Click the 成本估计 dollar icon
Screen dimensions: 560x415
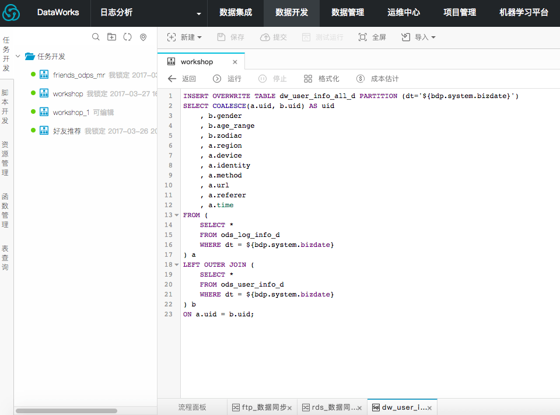pyautogui.click(x=360, y=79)
